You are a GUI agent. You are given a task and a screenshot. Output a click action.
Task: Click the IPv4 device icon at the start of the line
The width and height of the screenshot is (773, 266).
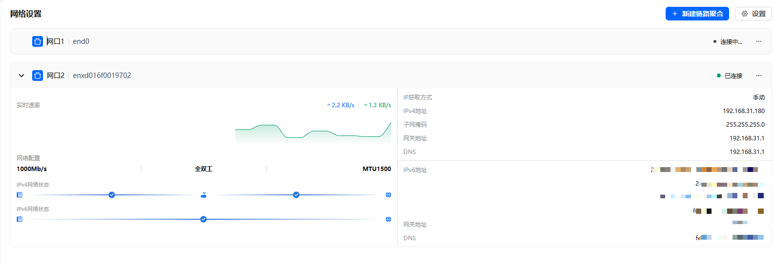click(20, 195)
